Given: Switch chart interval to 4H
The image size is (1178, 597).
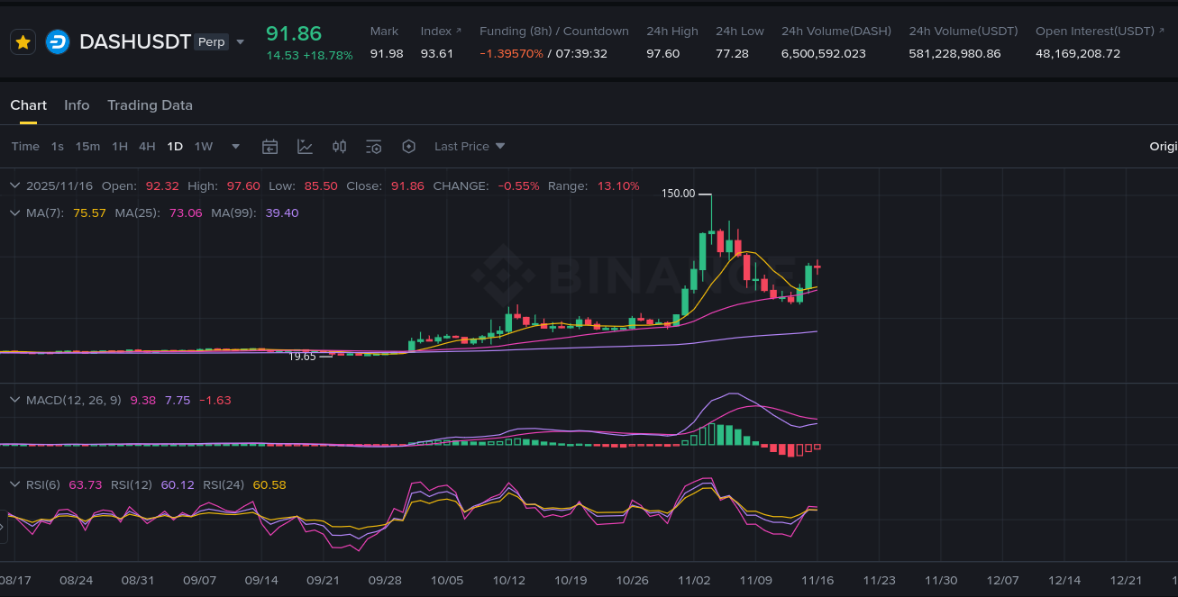Looking at the screenshot, I should (x=147, y=147).
